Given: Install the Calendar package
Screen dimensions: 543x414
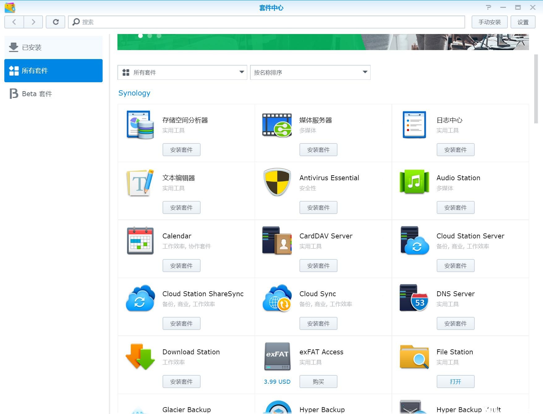Looking at the screenshot, I should point(181,266).
